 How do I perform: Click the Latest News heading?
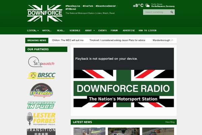[x=82, y=122]
